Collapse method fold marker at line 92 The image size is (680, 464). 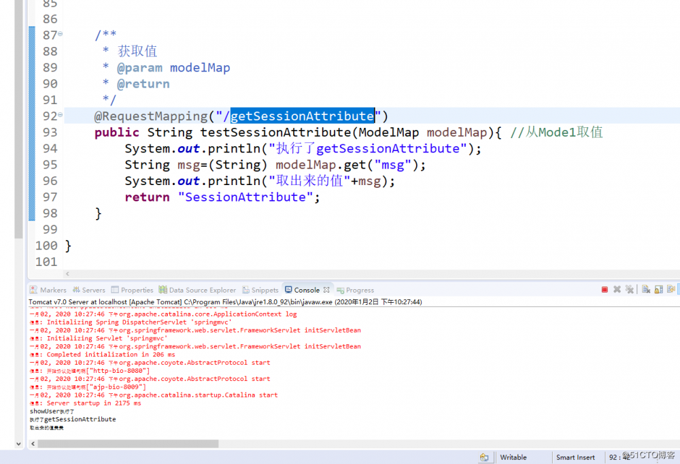pos(61,114)
